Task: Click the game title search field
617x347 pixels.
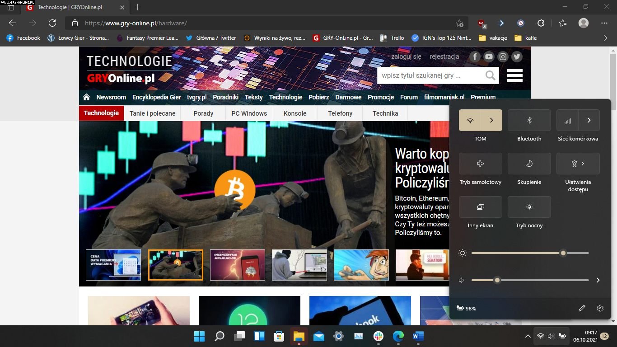Action: pos(429,75)
